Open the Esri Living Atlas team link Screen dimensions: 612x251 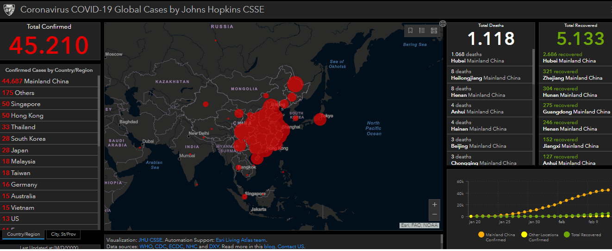point(241,240)
